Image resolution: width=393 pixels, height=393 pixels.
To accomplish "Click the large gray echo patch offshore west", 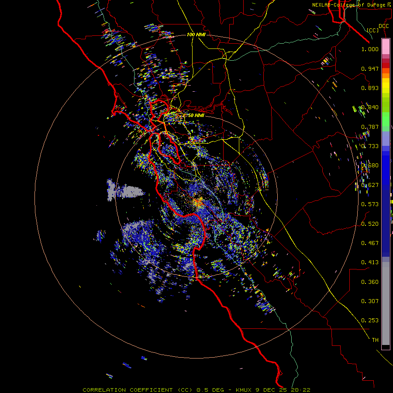I will 125,190.
